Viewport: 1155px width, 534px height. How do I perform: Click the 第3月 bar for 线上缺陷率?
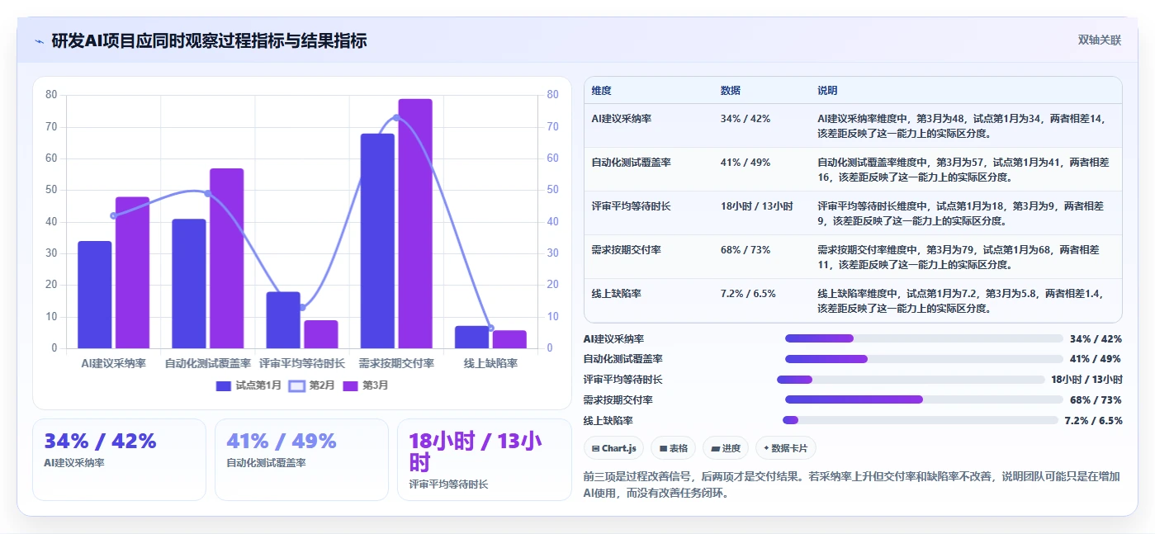click(509, 339)
